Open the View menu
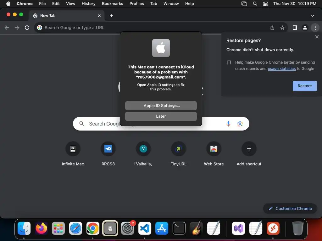 [x=71, y=4]
